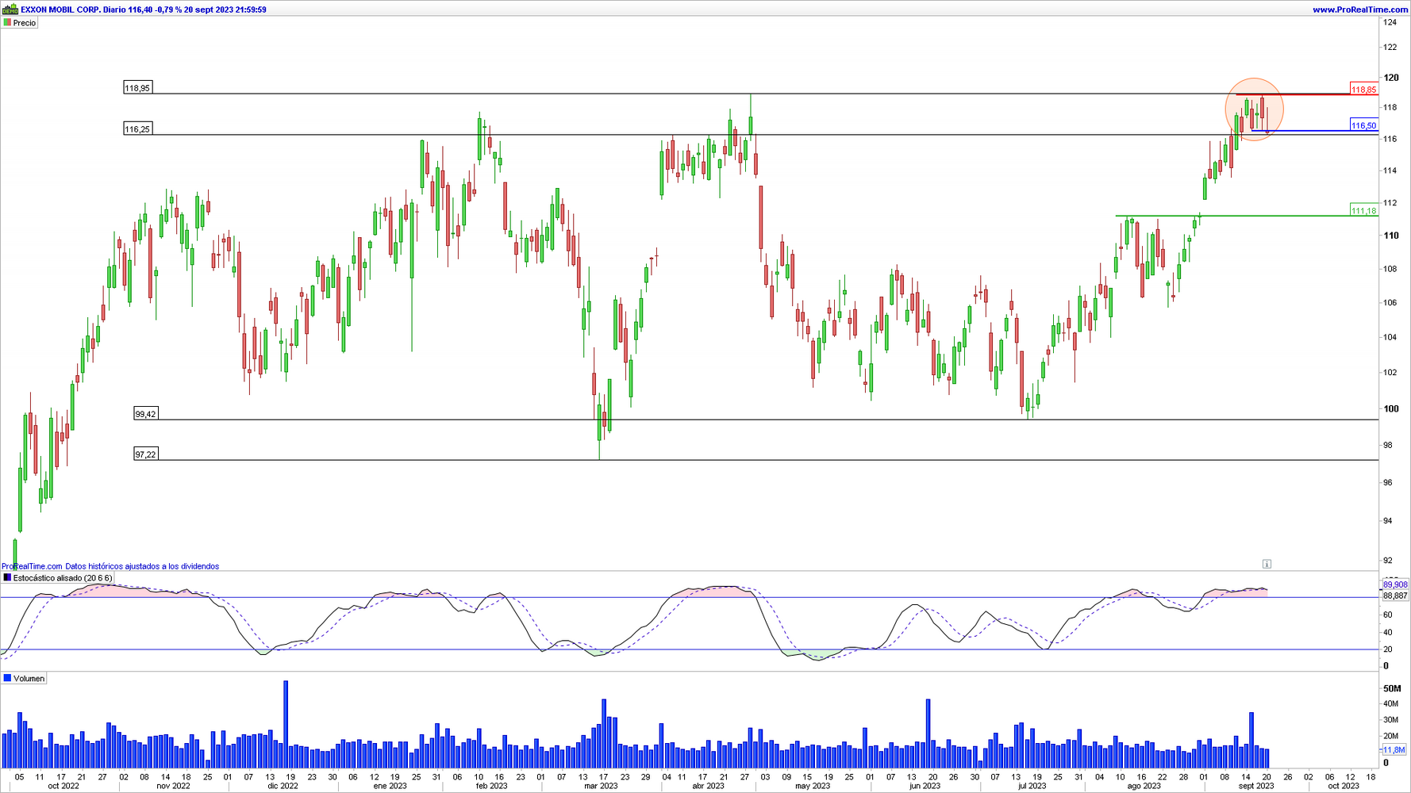
Task: Click the 50M volume axis label
Action: point(1392,688)
